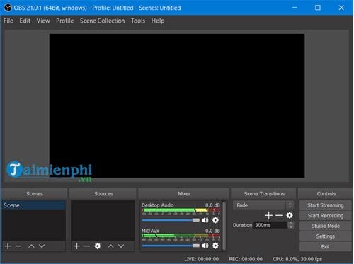This screenshot has height=264, width=354.
Task: Remove source with minus icon
Action: tap(87, 246)
